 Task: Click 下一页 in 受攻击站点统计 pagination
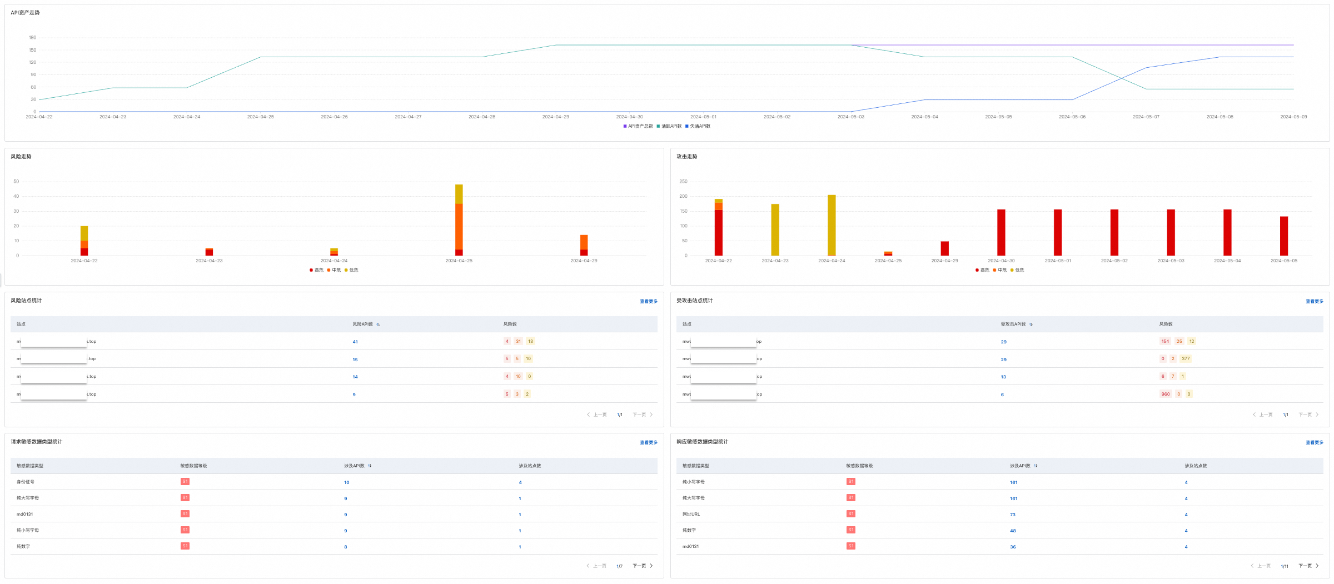click(1308, 415)
